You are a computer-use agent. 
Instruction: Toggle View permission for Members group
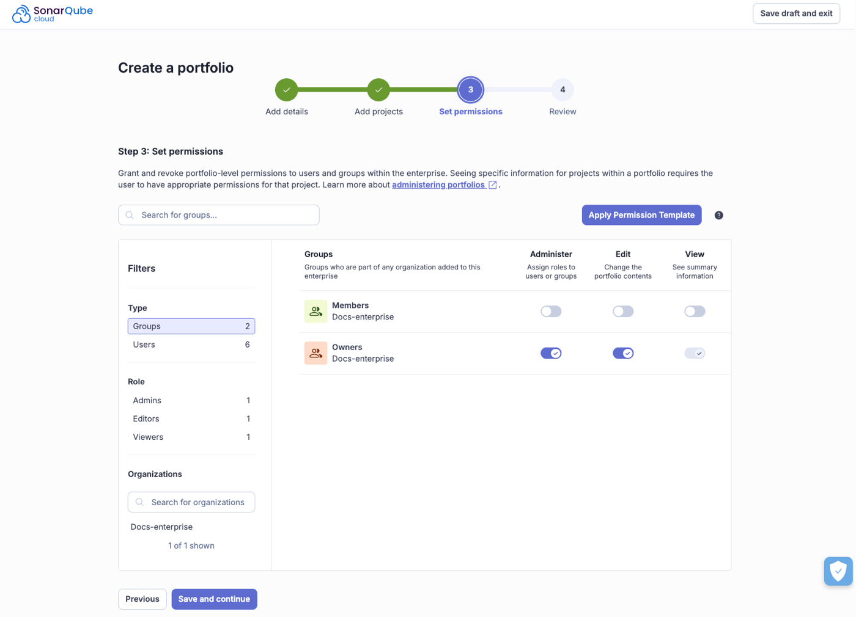(695, 311)
